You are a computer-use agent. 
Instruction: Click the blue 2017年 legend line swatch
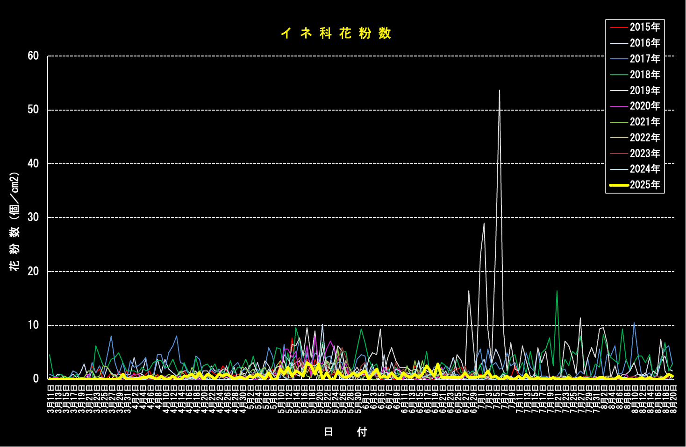click(x=619, y=59)
